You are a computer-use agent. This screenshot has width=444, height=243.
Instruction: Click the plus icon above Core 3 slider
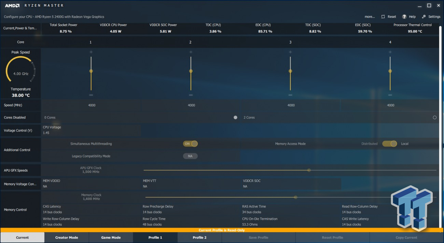pyautogui.click(x=290, y=52)
